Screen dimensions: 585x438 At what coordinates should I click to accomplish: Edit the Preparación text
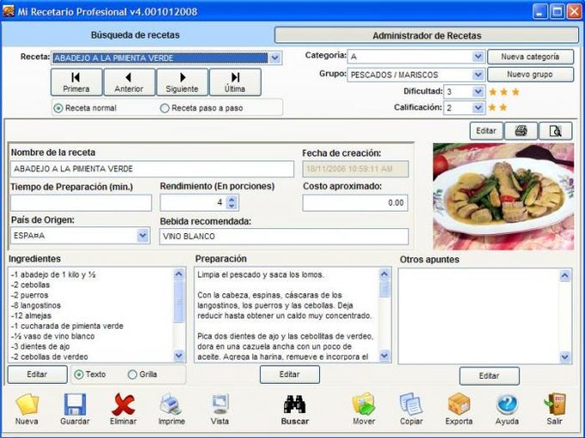[290, 374]
